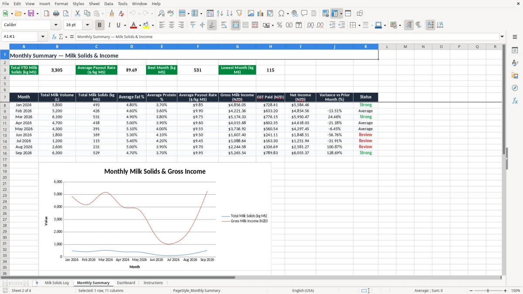Image resolution: width=523 pixels, height=294 pixels.
Task: Open the Data menu
Action: tap(109, 3)
